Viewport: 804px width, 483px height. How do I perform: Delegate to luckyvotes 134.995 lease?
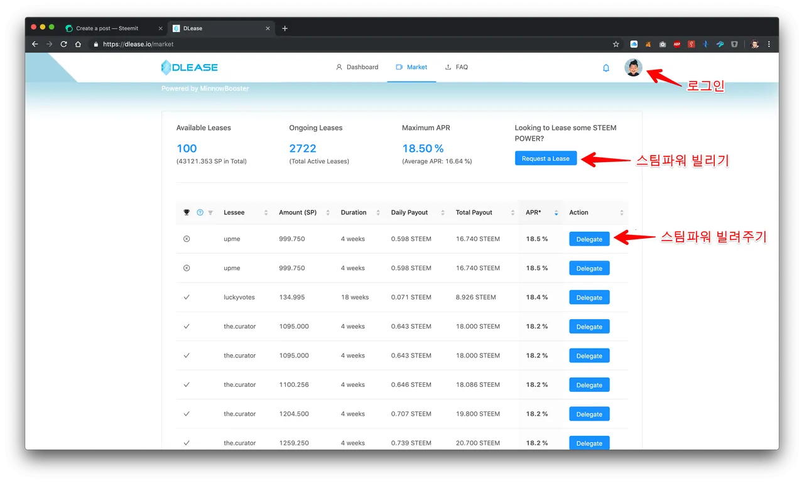pos(589,298)
